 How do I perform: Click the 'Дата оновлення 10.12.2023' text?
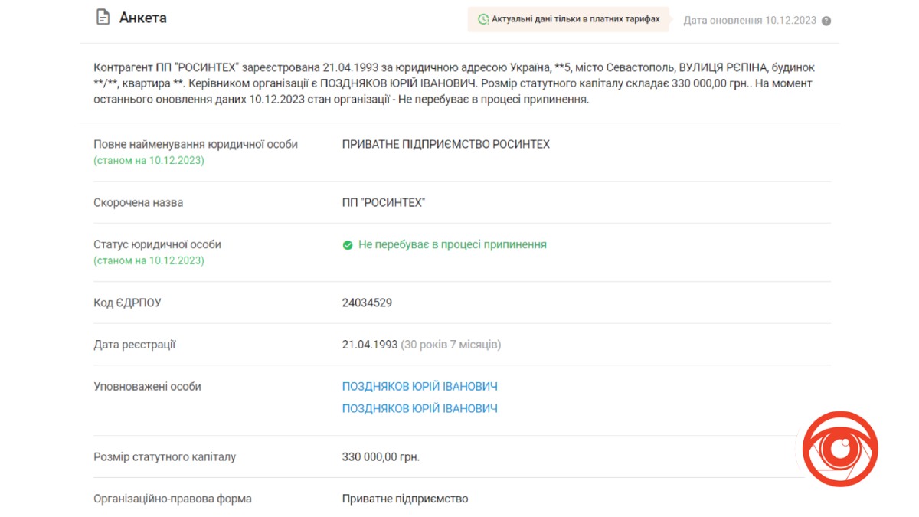(x=750, y=20)
